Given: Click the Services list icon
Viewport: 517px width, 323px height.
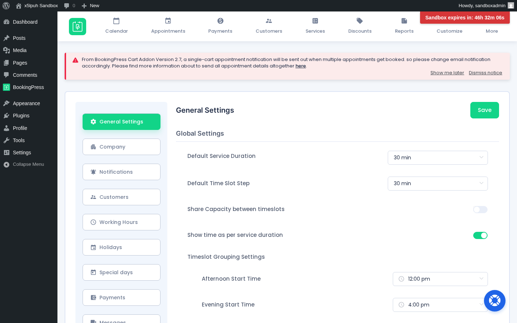Looking at the screenshot, I should click(x=315, y=21).
